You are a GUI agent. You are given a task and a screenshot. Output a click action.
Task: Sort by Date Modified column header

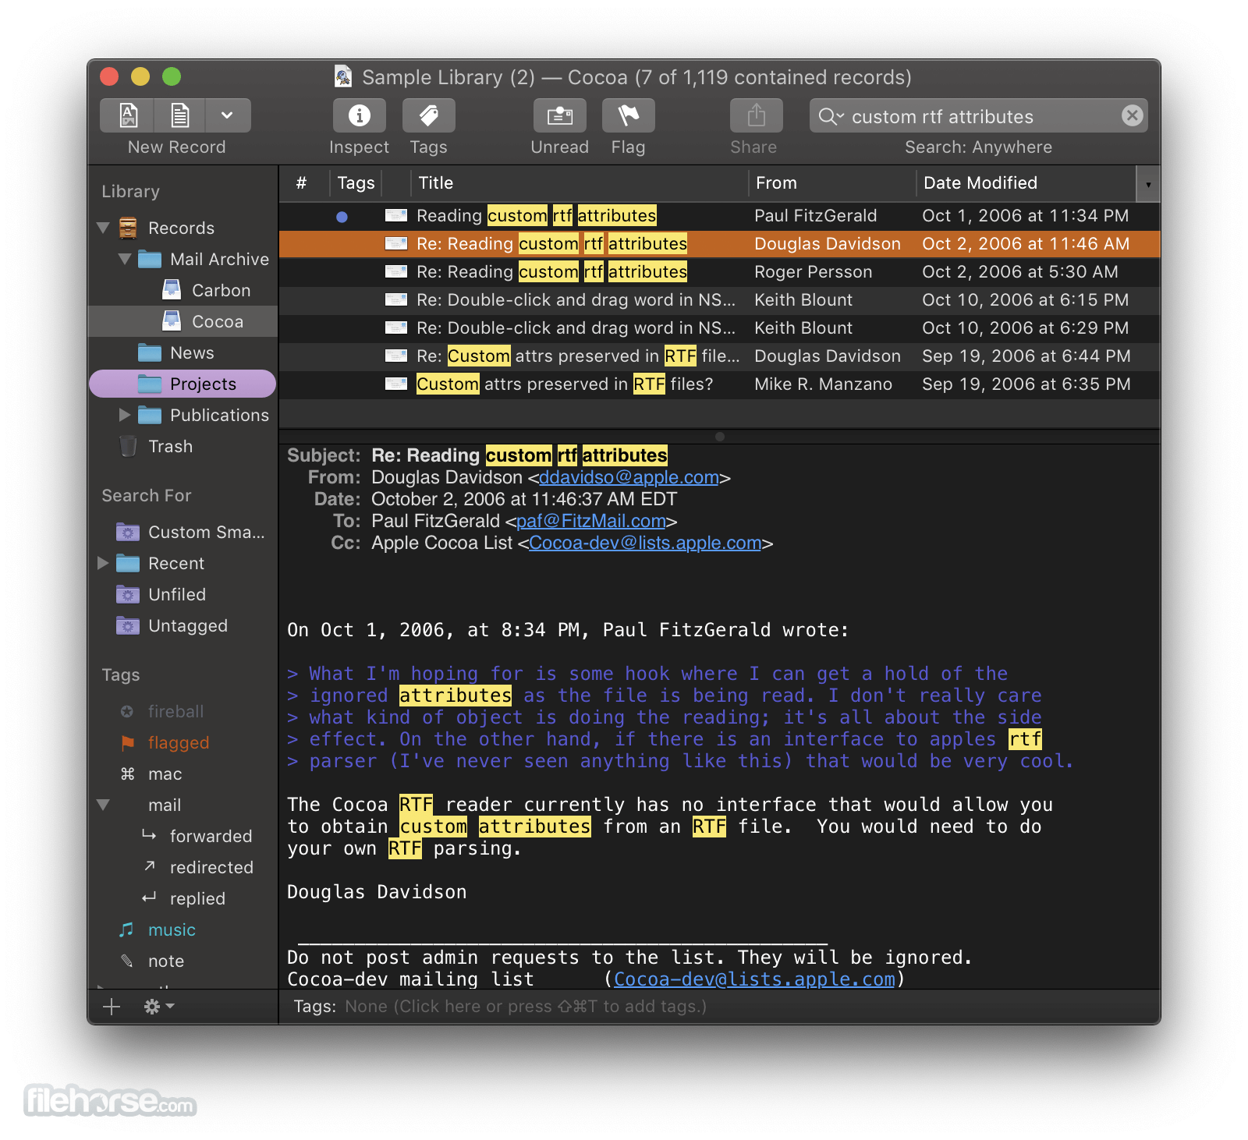[x=1026, y=183]
